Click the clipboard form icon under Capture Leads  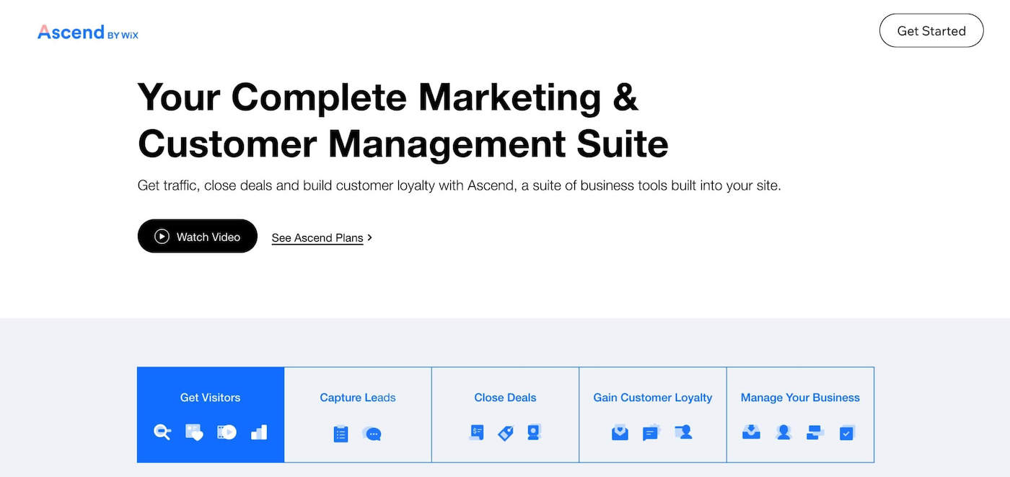341,434
